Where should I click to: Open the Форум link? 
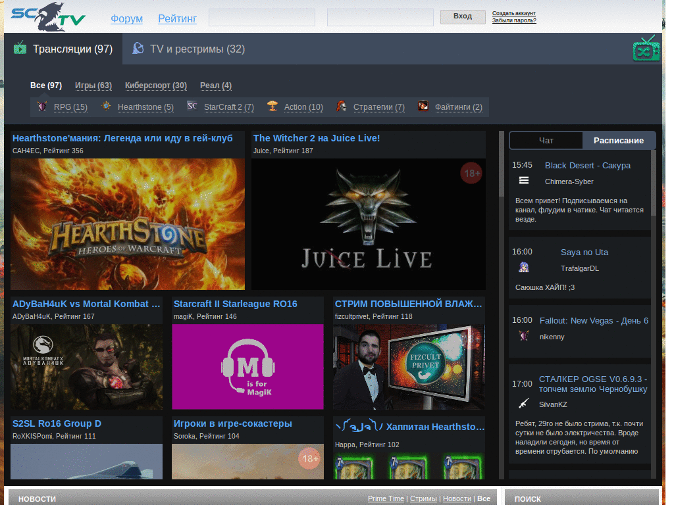[126, 18]
